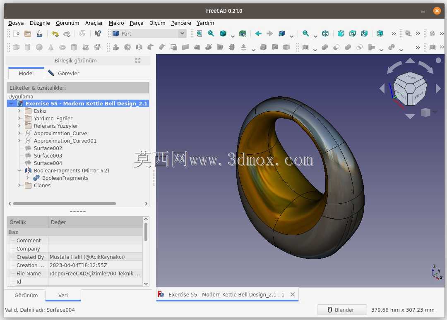Switch to the rear view cube icon

coord(380,33)
